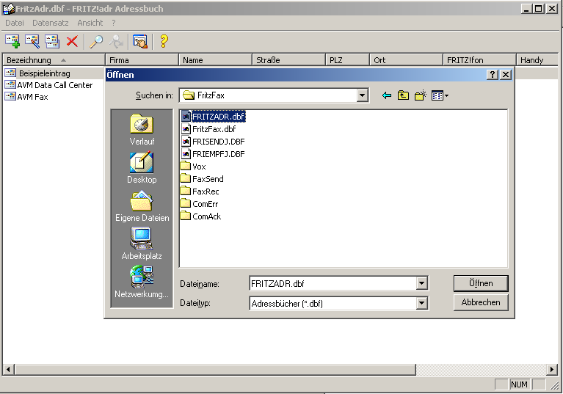
Task: Open the Ansicht menu
Action: pos(90,23)
